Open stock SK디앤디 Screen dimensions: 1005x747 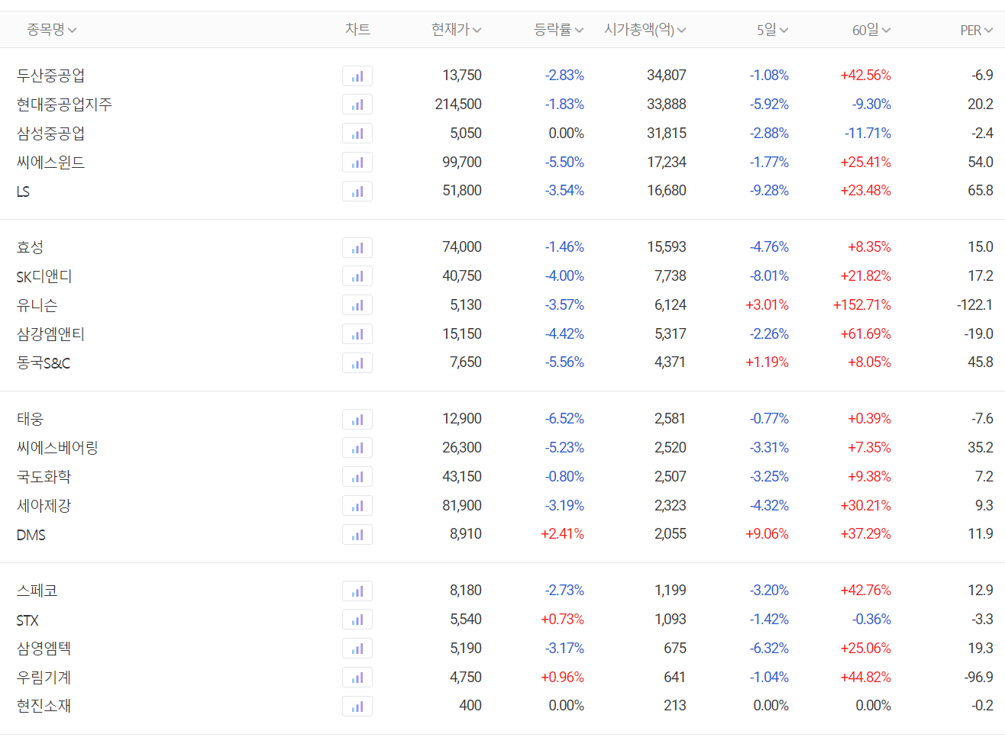pos(44,276)
